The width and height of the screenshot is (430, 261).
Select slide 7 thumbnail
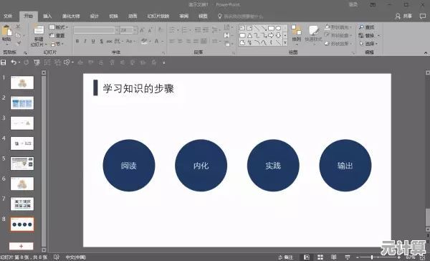22,204
